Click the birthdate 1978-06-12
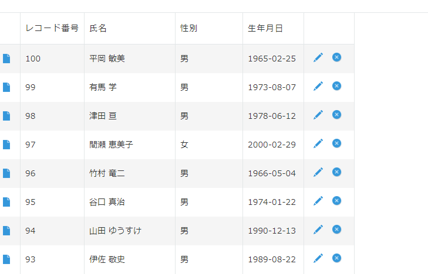 click(272, 116)
